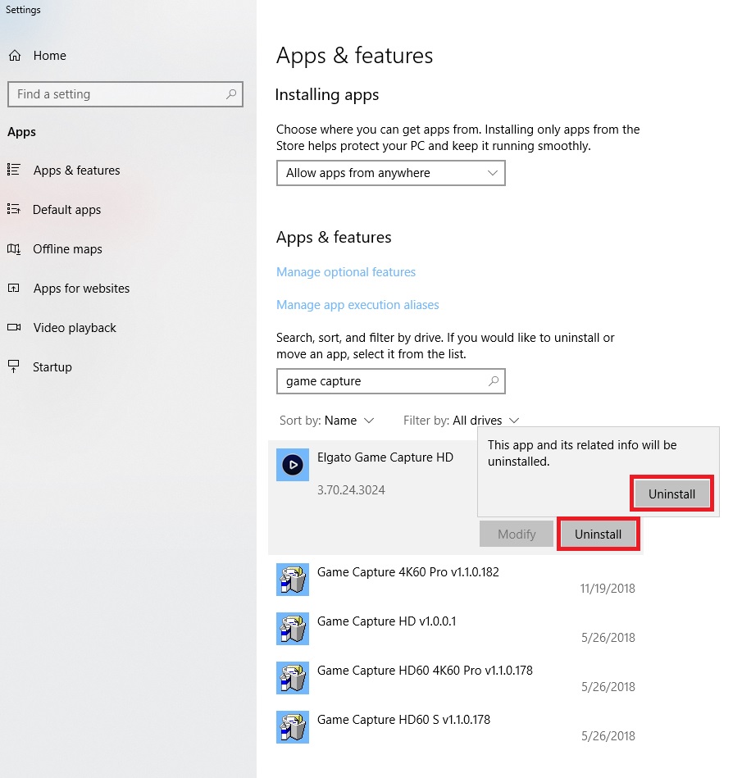
Task: Select Startup in the sidebar
Action: pyautogui.click(x=52, y=367)
